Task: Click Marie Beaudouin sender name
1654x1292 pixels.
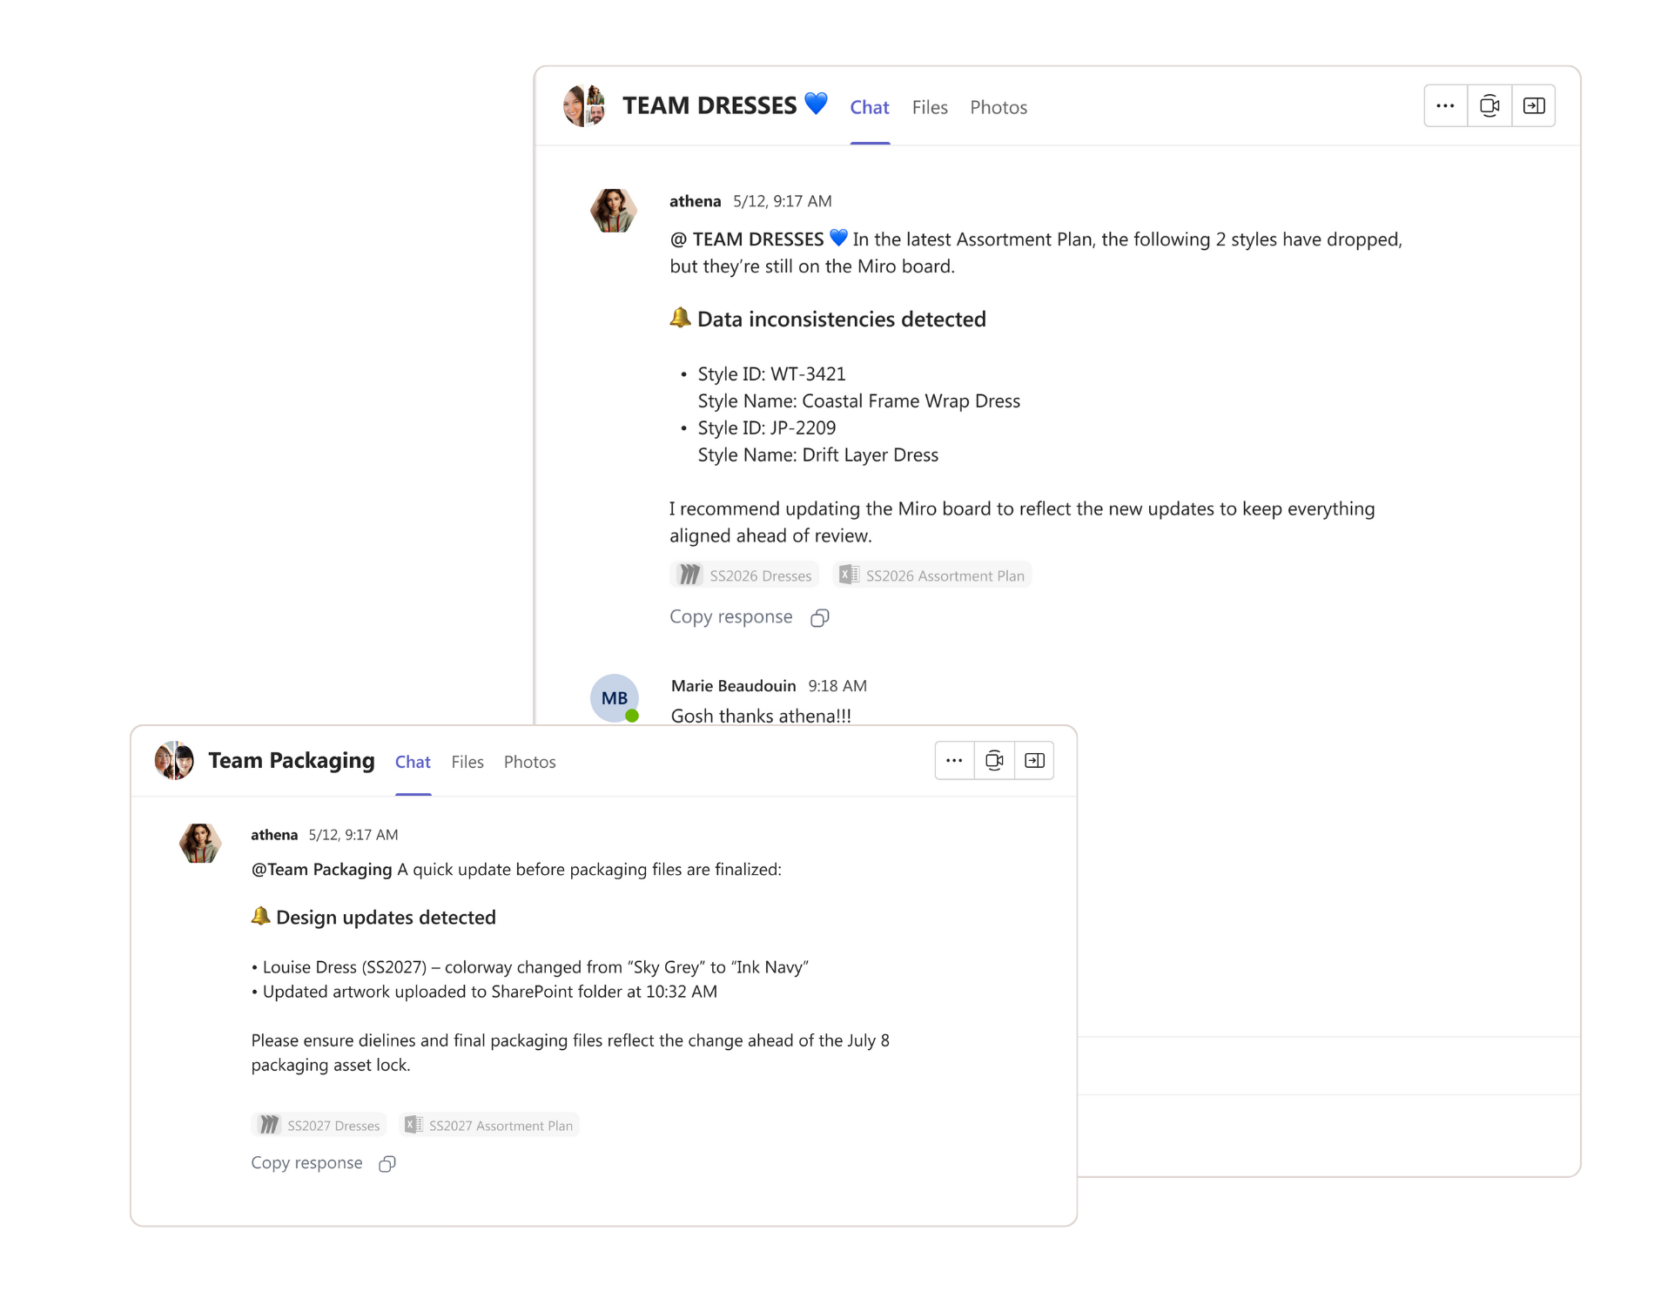Action: tap(733, 686)
